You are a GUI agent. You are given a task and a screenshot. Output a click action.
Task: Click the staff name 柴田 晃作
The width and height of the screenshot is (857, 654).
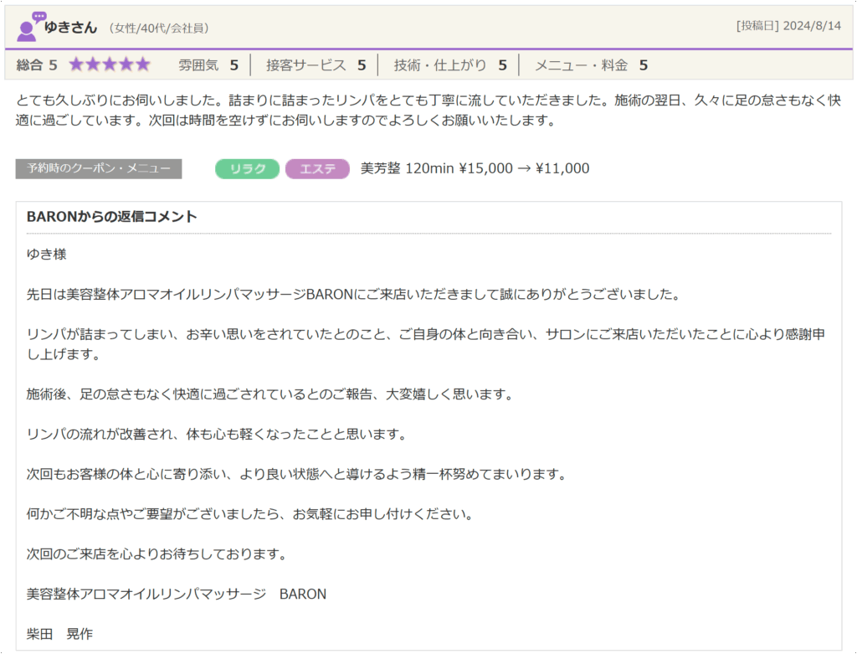coord(59,634)
